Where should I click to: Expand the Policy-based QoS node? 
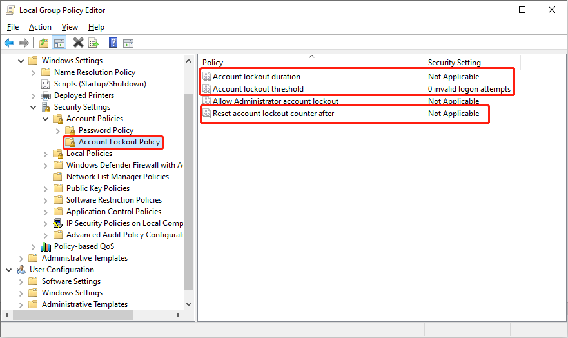[34, 247]
